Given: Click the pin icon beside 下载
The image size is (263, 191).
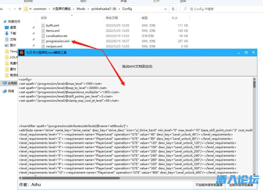Looking at the screenshot, I should [x=34, y=33].
